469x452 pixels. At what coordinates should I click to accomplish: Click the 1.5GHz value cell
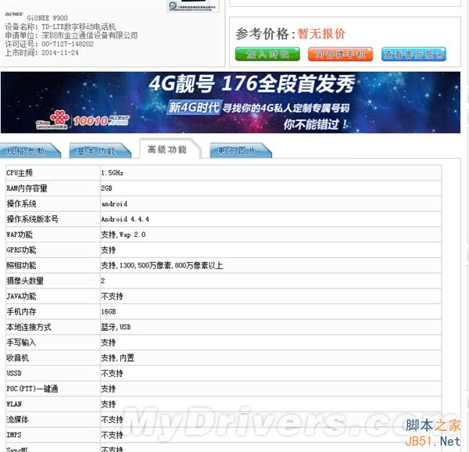pos(270,173)
